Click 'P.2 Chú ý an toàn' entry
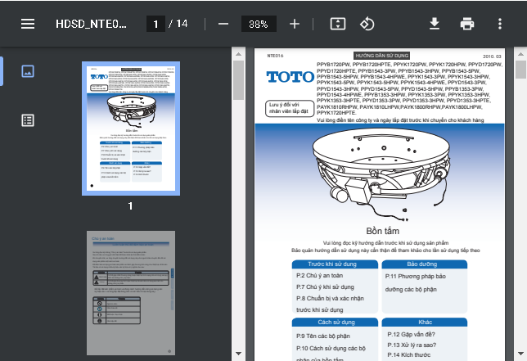The width and height of the screenshot is (527, 361). (319, 276)
